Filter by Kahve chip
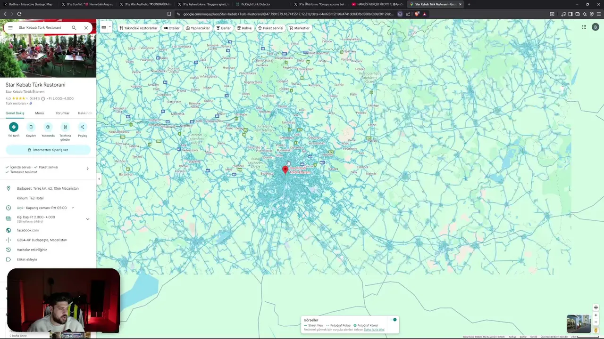 244,28
